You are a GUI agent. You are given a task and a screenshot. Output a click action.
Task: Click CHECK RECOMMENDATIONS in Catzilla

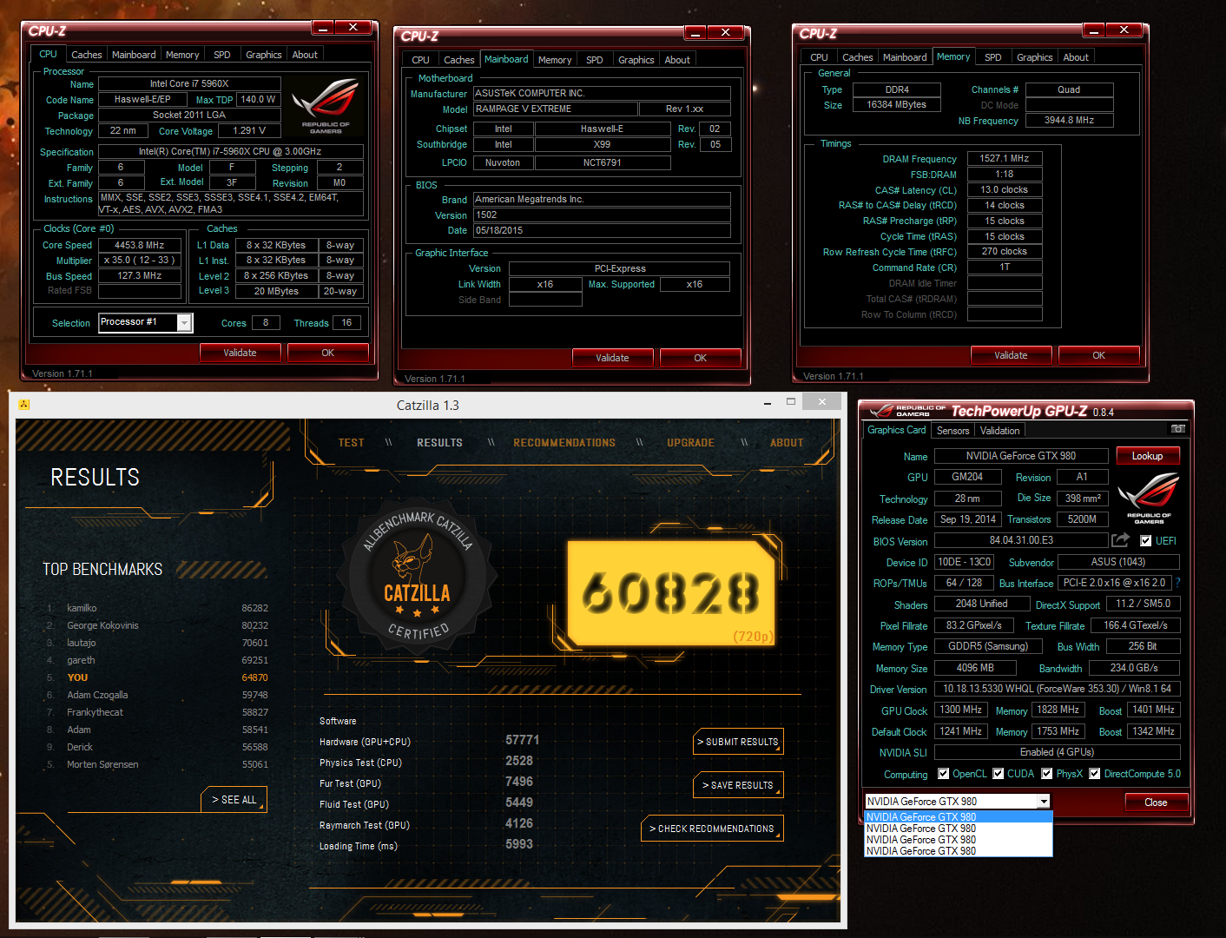[713, 829]
